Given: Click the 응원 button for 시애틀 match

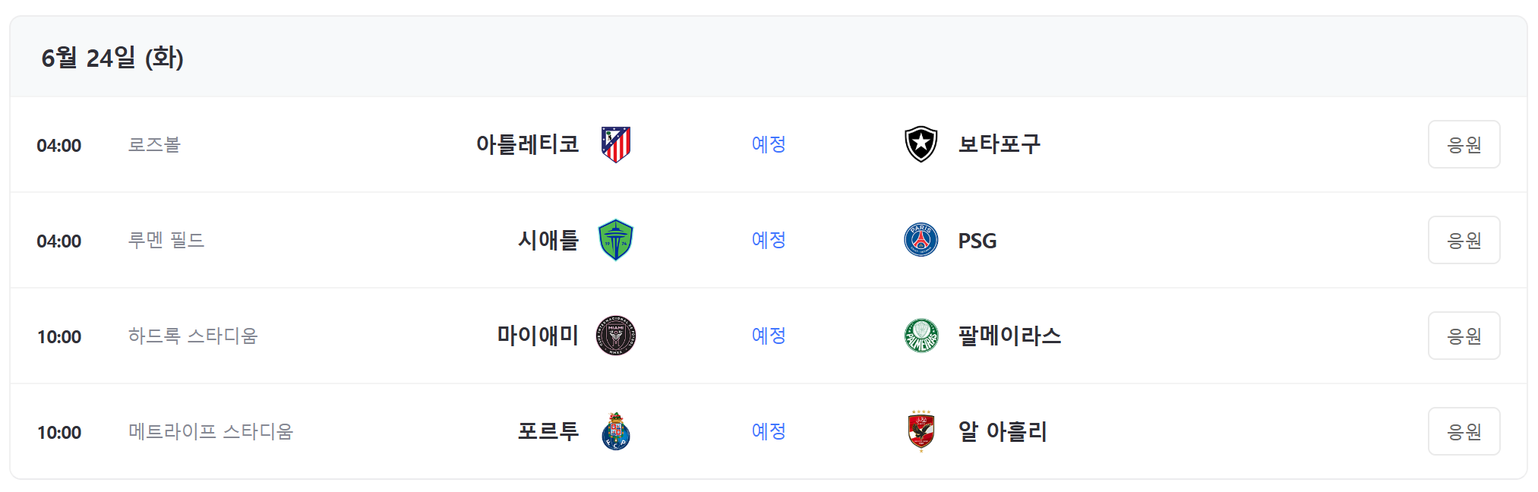Looking at the screenshot, I should (x=1464, y=240).
